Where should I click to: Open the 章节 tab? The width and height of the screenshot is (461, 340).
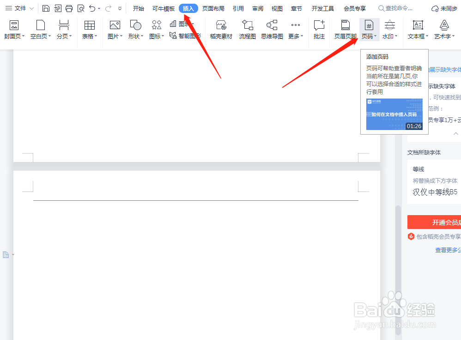click(297, 8)
